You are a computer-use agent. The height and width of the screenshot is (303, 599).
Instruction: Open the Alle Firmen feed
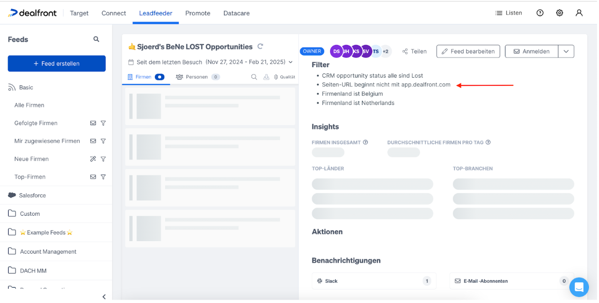29,105
